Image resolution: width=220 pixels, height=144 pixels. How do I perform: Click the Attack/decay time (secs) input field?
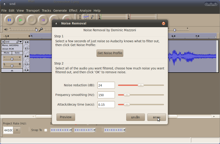[x=106, y=105]
